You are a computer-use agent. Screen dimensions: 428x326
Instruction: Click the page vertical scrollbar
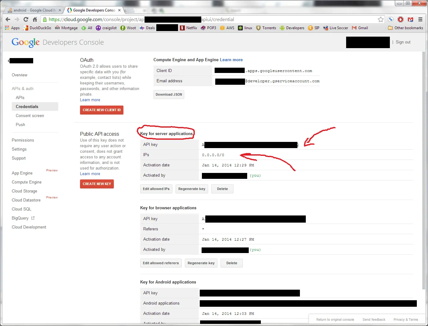click(424, 171)
